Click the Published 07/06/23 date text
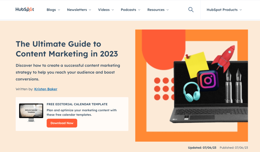 pos(234,148)
